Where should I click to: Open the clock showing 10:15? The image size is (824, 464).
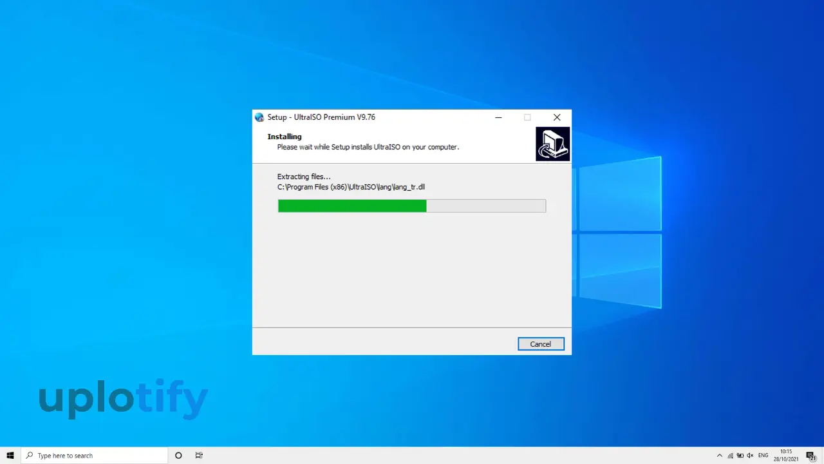pos(786,456)
